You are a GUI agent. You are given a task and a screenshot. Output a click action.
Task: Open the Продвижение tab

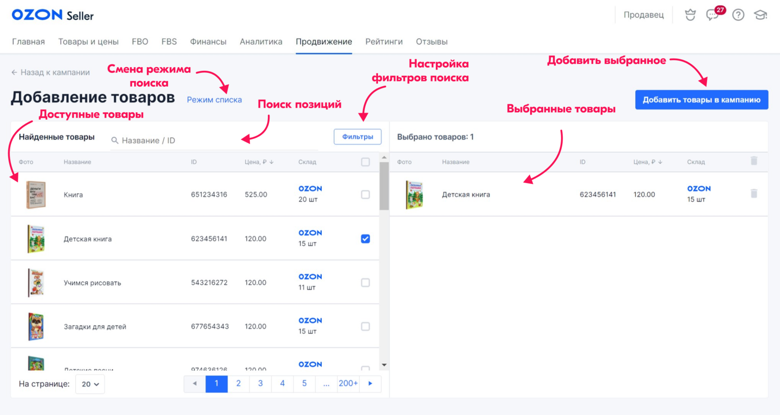[x=324, y=42]
